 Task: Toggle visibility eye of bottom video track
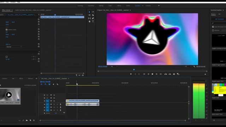point(54,101)
